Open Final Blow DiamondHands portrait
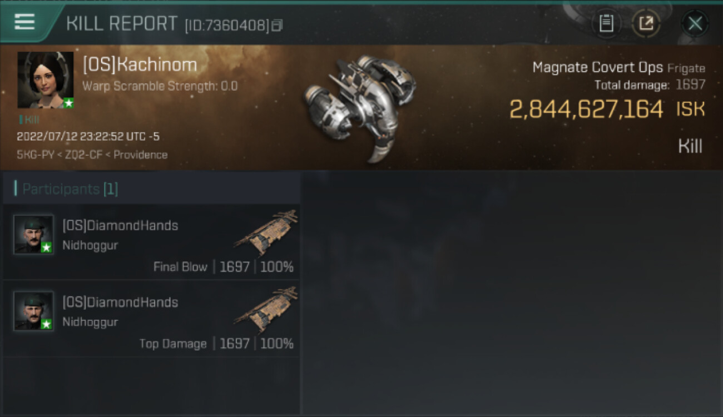The height and width of the screenshot is (417, 723). coord(34,235)
